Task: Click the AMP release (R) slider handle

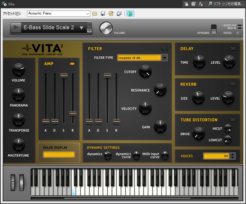Action: pos(73,113)
